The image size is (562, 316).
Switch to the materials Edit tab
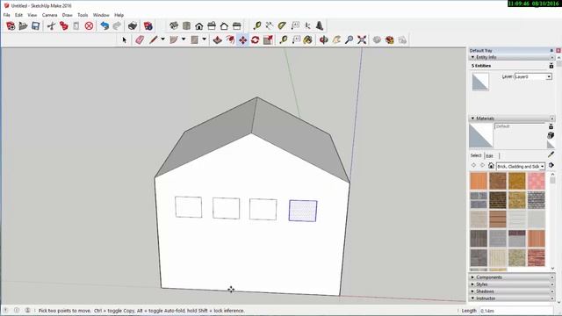(x=490, y=156)
